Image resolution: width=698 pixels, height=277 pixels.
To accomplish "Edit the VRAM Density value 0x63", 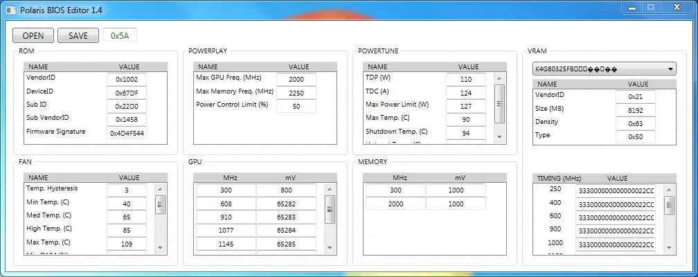I will pos(635,123).
